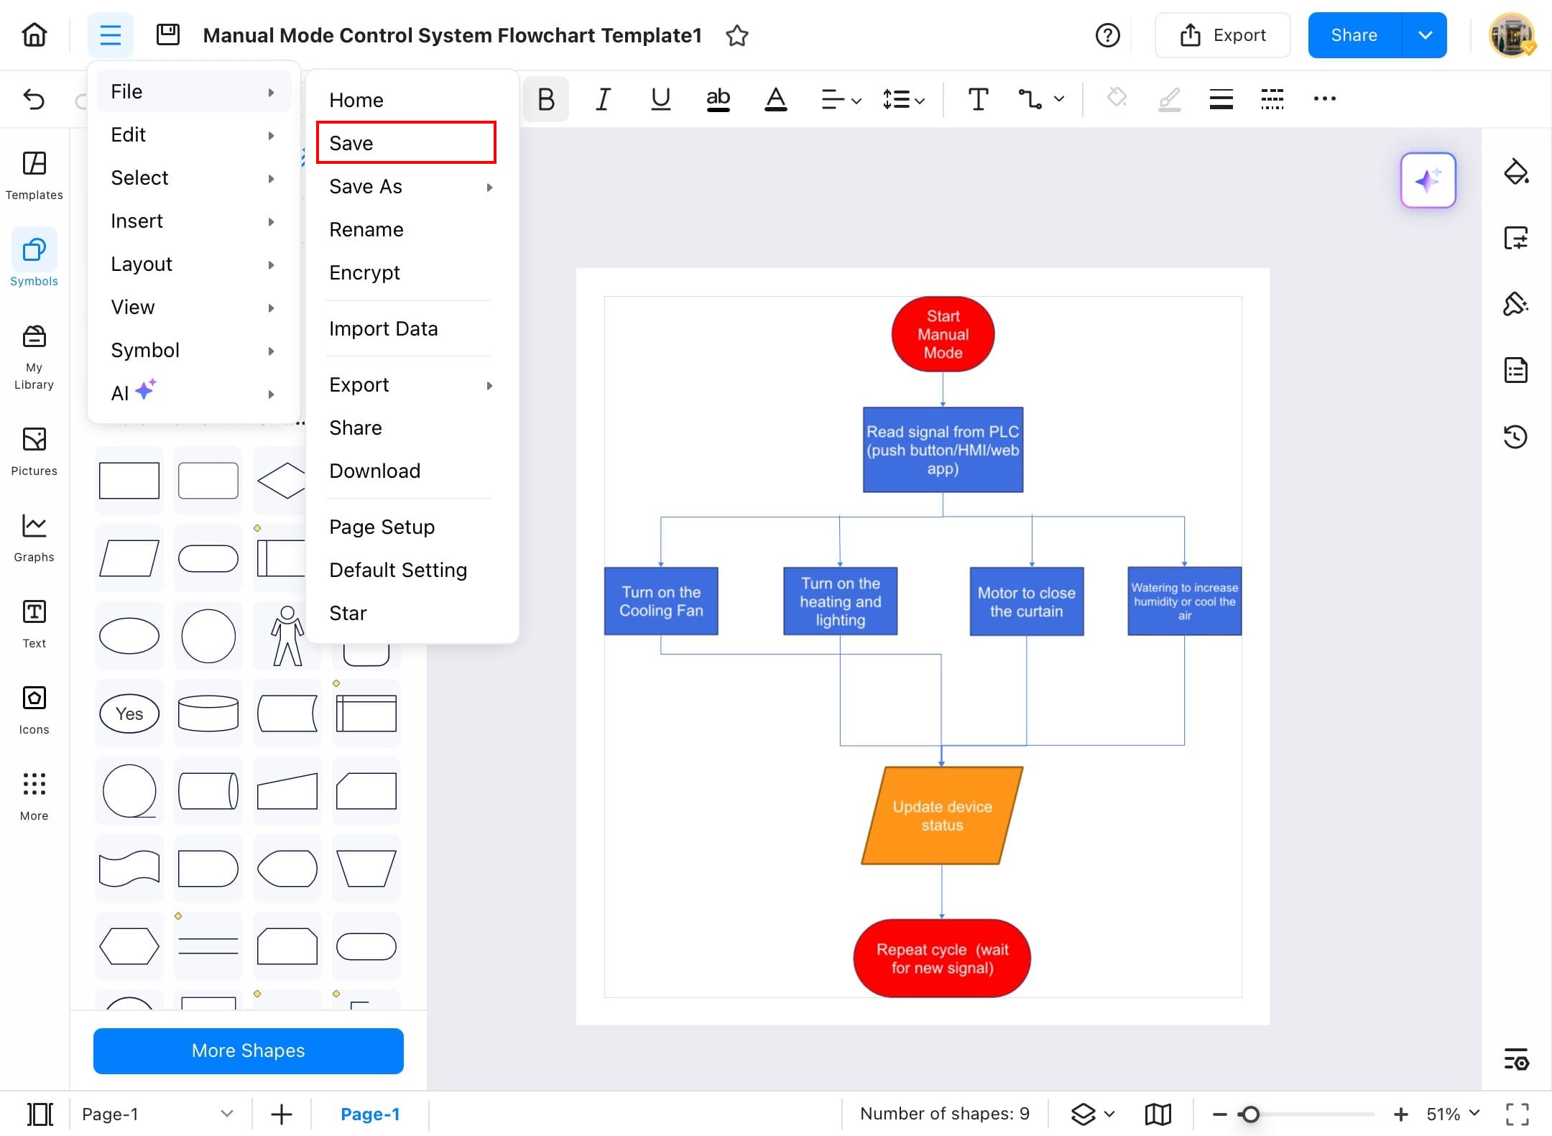Click the Export button in top bar

coord(1223,35)
